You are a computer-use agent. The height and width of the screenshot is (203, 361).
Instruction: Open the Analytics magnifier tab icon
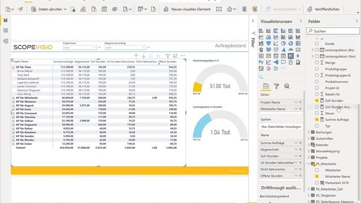(x=287, y=86)
